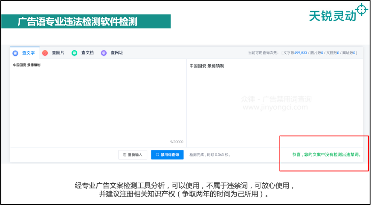Screen dimensions: 371x205
Task: Click the result text 中国国瓷 景德镇制 on right
Action: [207, 66]
